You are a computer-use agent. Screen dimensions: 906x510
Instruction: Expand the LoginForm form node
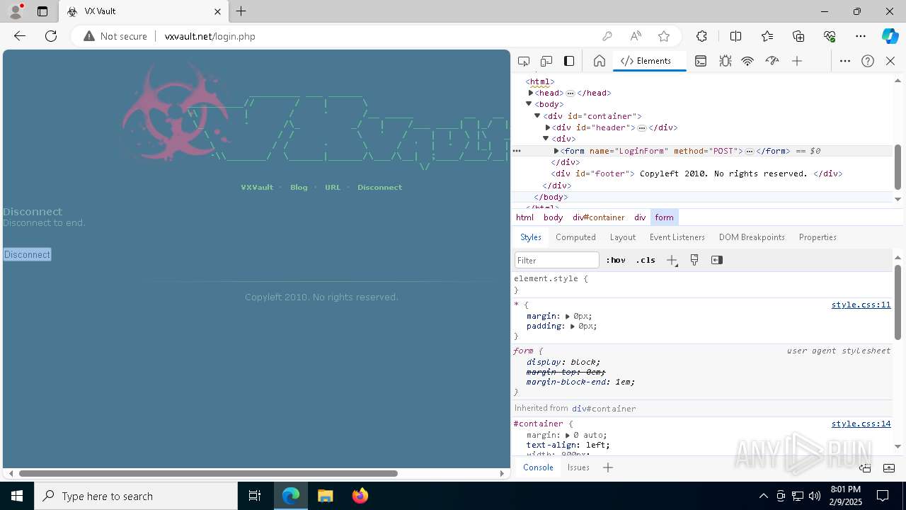(x=556, y=151)
